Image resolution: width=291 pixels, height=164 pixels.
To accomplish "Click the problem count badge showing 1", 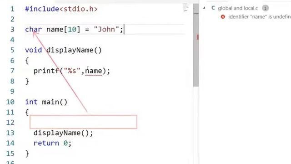I will (266, 8).
